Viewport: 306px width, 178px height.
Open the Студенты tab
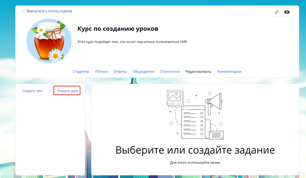(81, 72)
